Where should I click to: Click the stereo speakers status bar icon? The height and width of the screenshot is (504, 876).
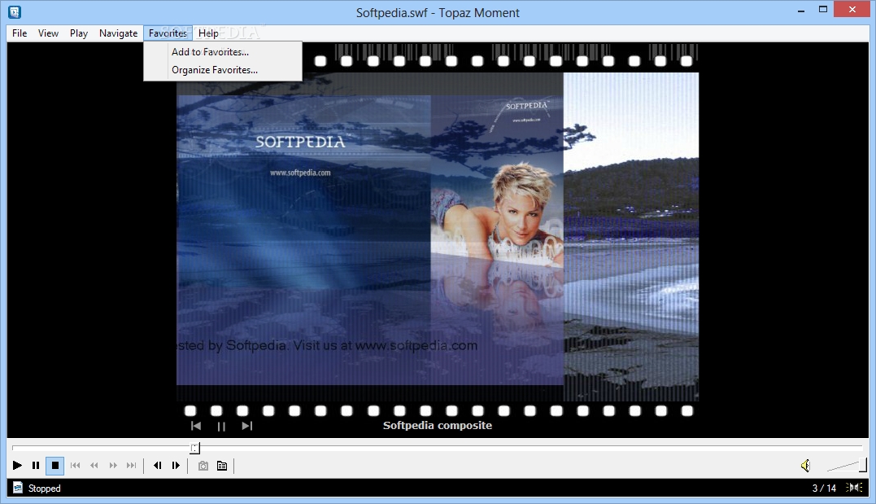(x=854, y=488)
